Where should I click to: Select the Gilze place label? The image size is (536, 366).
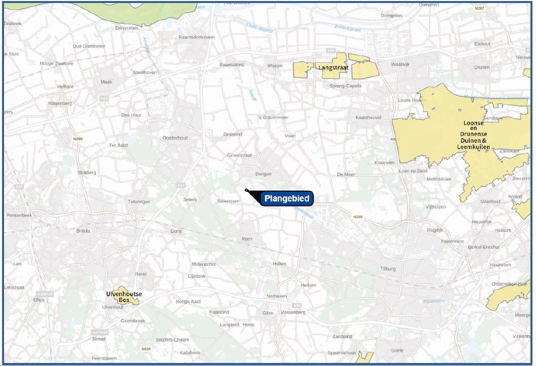267,313
